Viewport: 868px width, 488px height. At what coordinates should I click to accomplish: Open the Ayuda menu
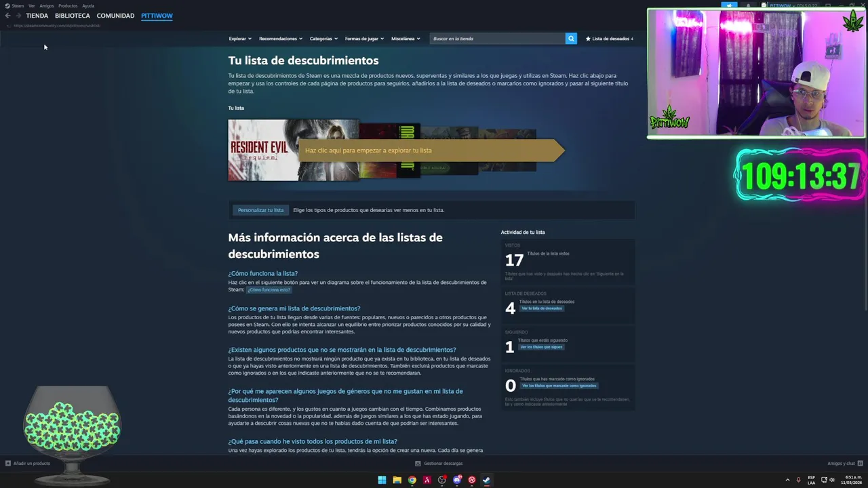click(x=88, y=5)
